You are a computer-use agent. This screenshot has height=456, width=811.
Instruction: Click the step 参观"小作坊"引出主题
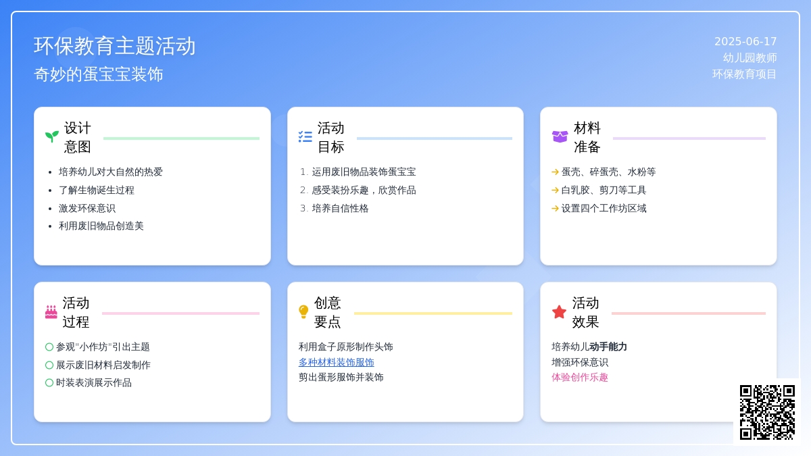103,347
